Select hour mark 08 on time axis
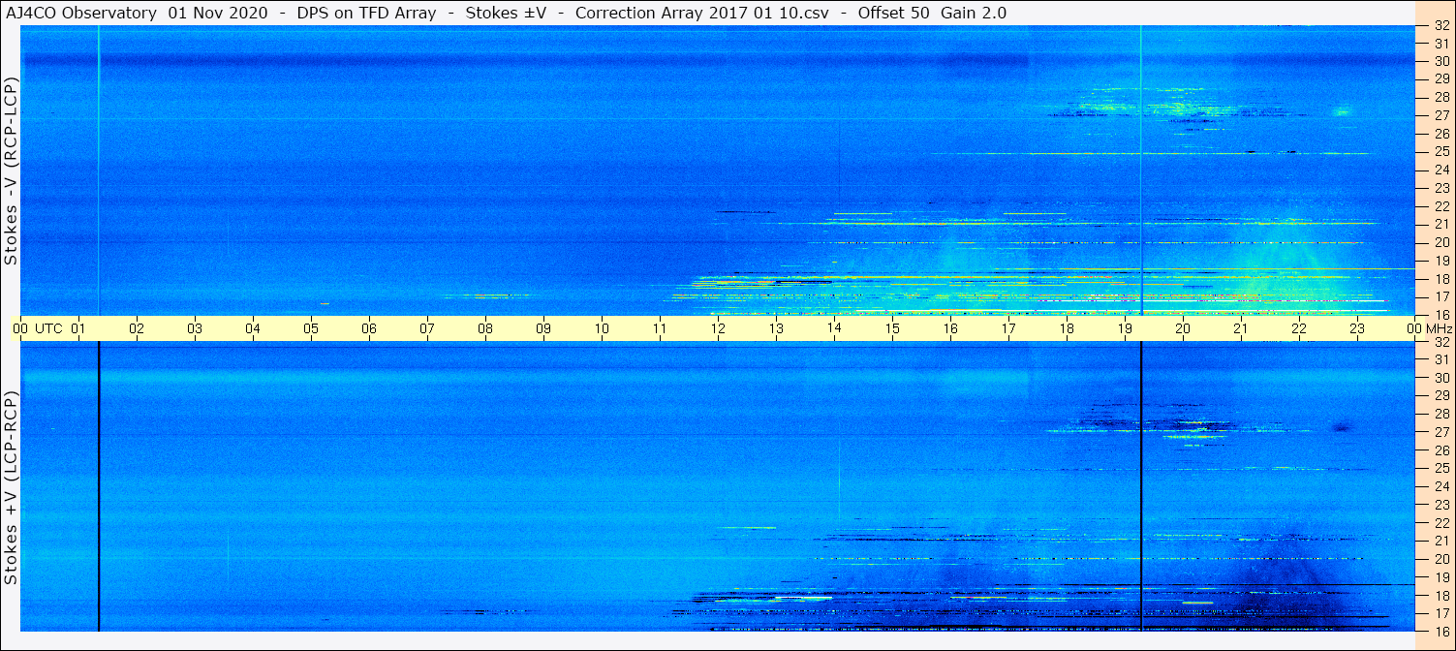Viewport: 1456px width, 651px height. click(485, 328)
